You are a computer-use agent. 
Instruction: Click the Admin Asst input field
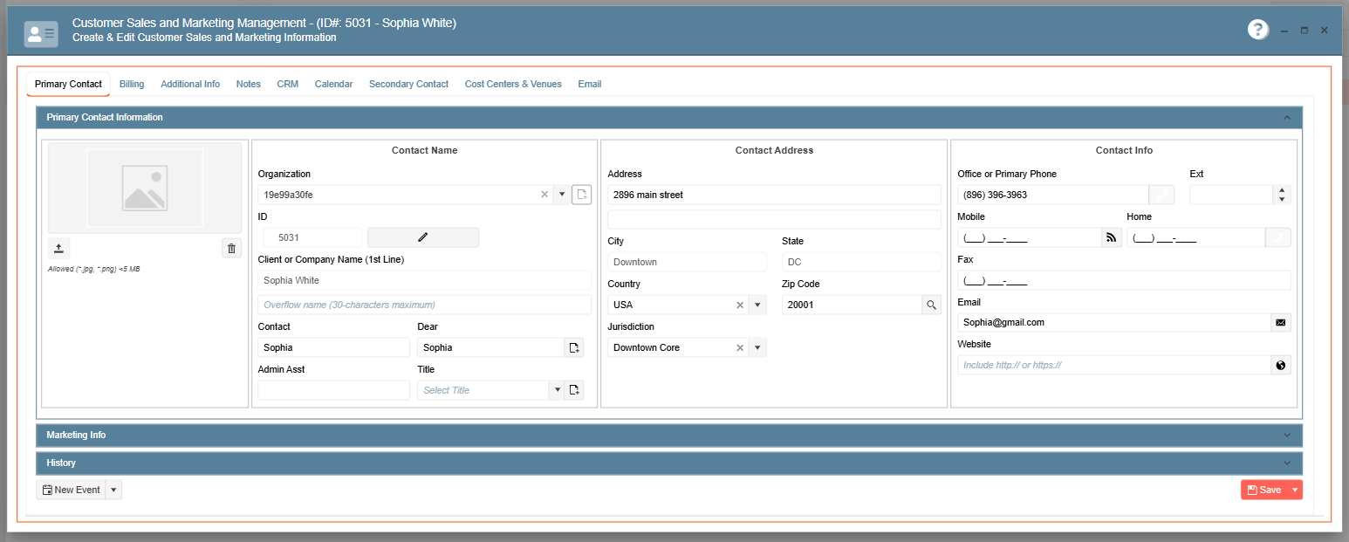coord(333,390)
